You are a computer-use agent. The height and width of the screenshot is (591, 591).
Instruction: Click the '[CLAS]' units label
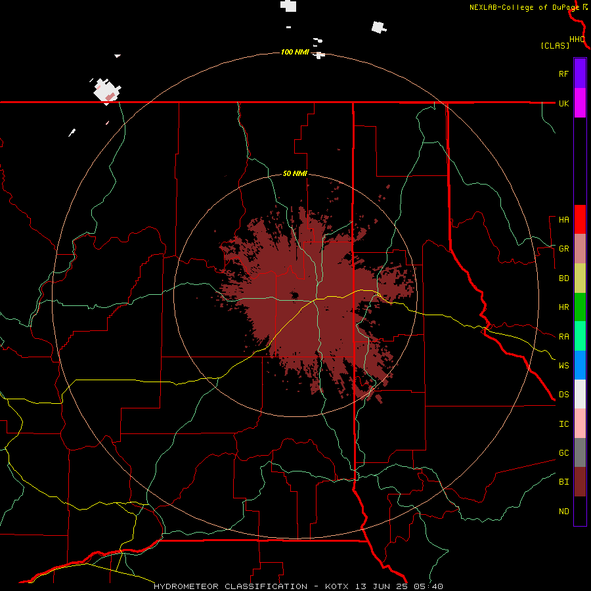pyautogui.click(x=555, y=46)
